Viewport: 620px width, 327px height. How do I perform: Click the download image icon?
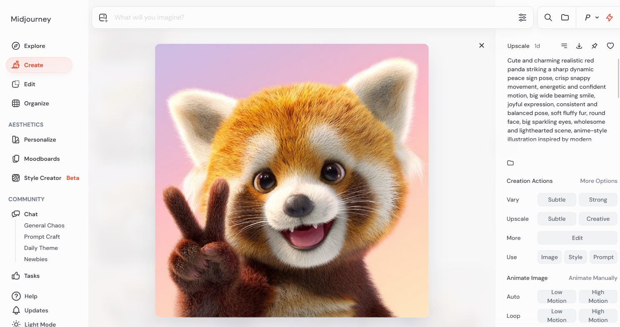point(579,46)
